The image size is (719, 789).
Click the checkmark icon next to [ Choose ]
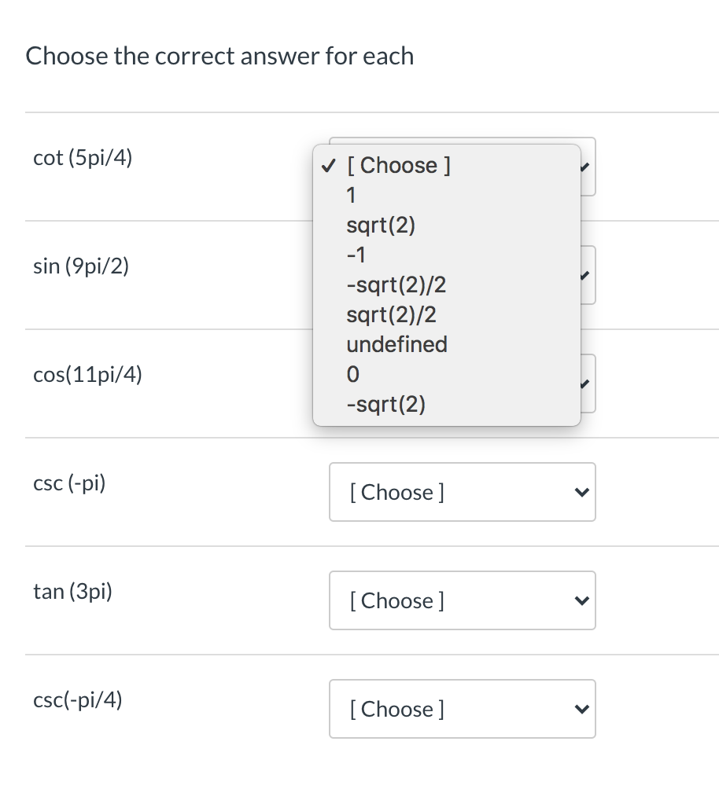(x=328, y=165)
